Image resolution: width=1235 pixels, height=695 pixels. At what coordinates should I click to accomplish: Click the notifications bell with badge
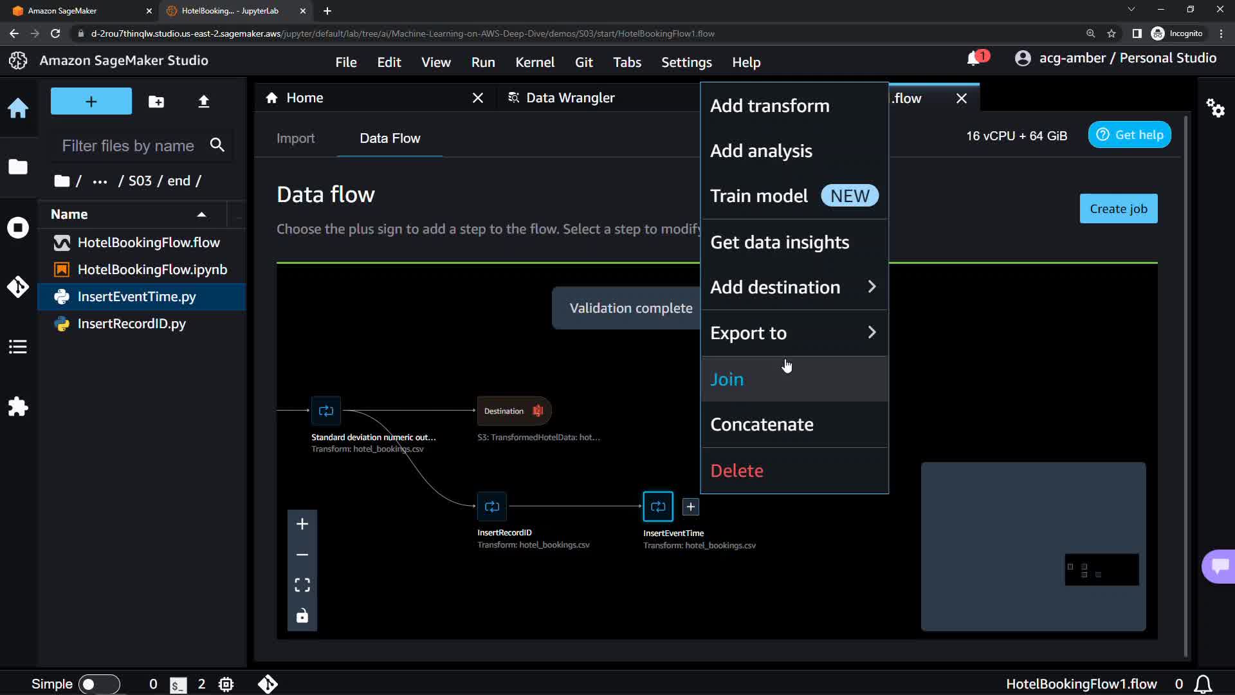click(974, 59)
